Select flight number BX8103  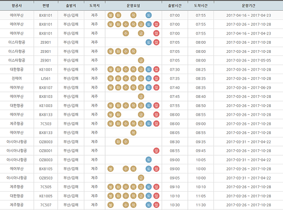(46, 96)
